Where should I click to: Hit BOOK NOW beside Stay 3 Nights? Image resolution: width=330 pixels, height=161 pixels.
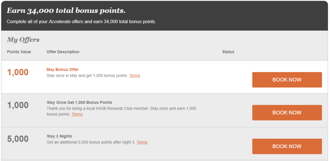287,146
